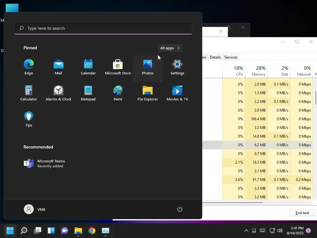This screenshot has width=317, height=238.
Task: Click All apps button
Action: (170, 48)
